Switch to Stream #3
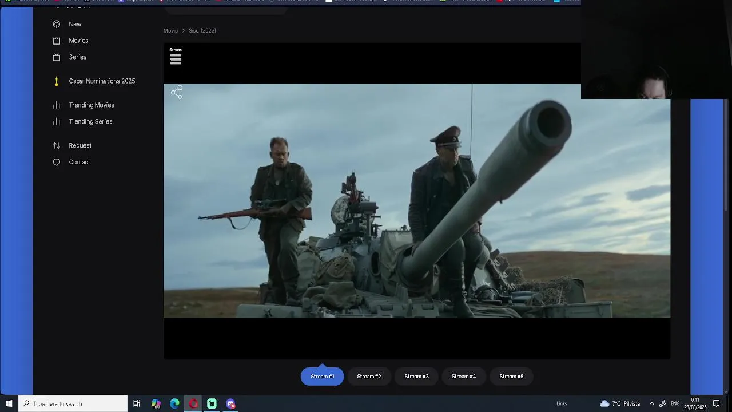This screenshot has height=412, width=732. click(416, 377)
